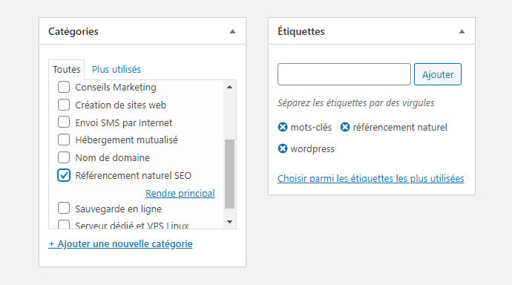512x285 pixels.
Task: Collapse the Étiquettes panel
Action: pos(462,31)
